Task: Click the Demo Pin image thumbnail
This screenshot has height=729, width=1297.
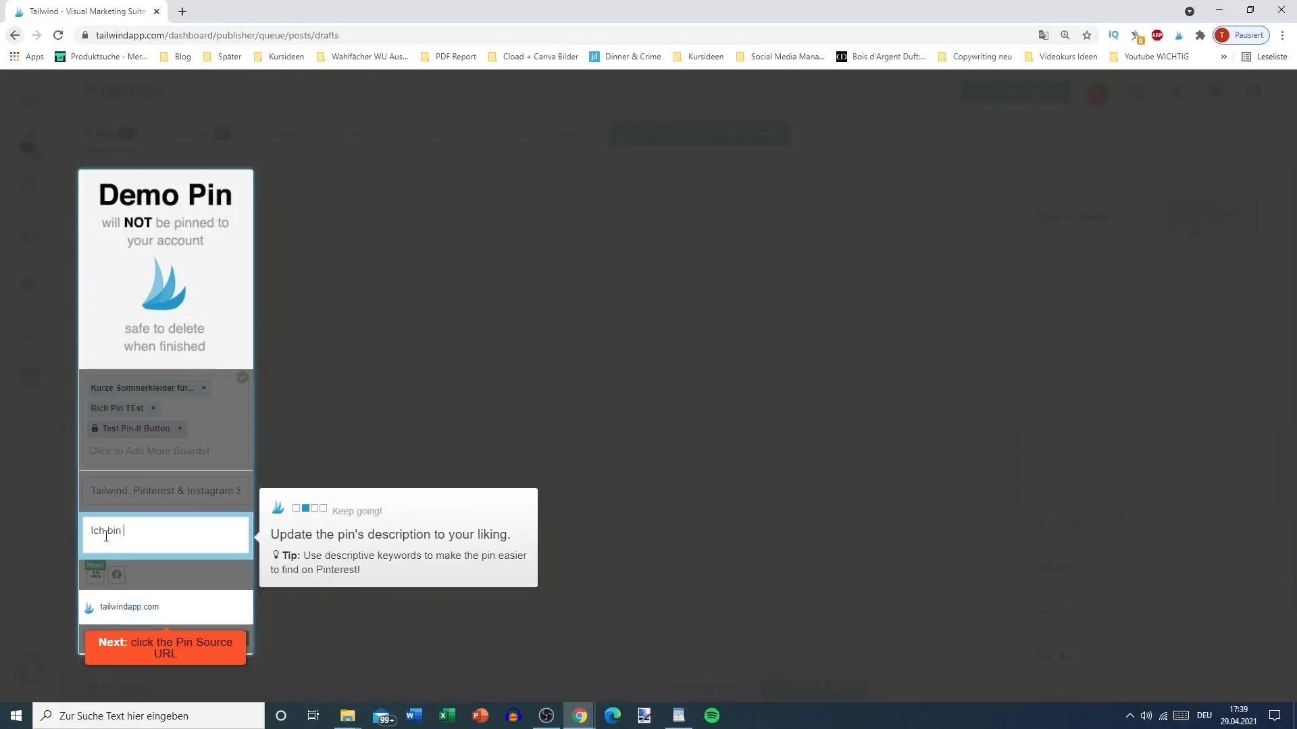Action: pos(166,269)
